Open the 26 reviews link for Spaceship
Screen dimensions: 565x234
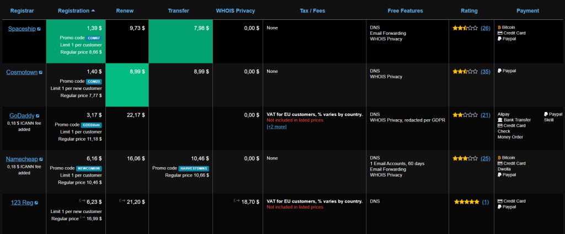485,28
